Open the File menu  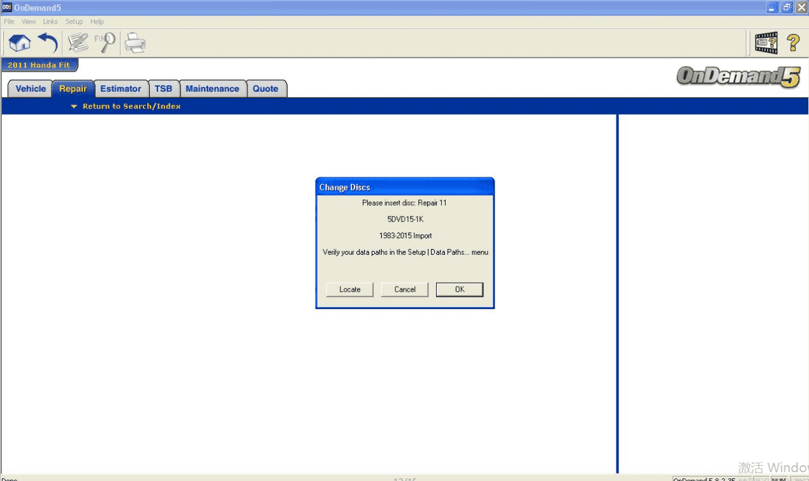click(x=9, y=22)
